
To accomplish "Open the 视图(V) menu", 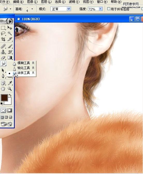I will [x=88, y=2].
